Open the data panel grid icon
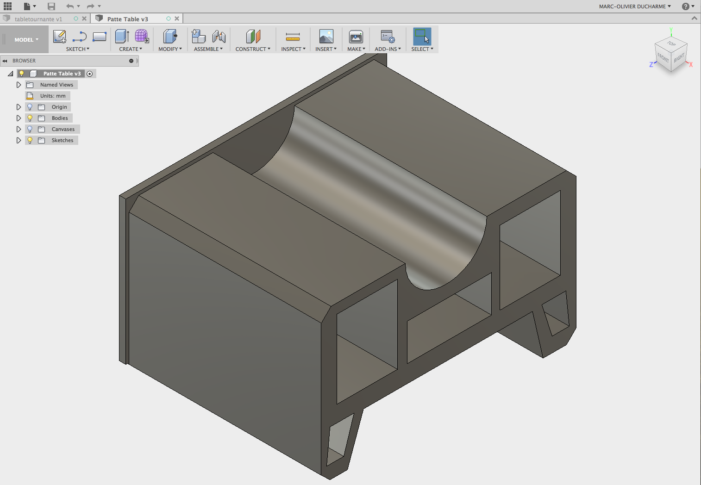The height and width of the screenshot is (485, 701). pos(7,6)
